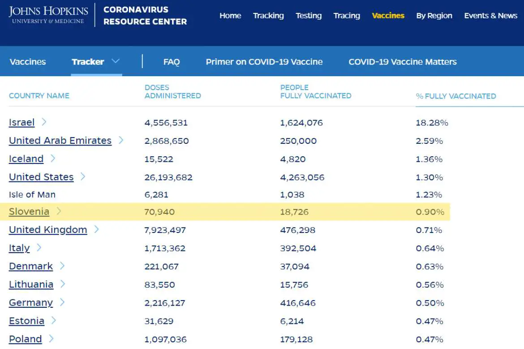Expand the chevron next to Estonia

pos(53,321)
